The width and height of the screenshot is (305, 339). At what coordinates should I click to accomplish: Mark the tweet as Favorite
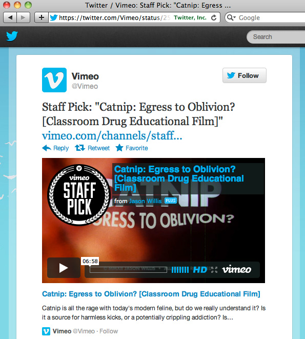(132, 148)
